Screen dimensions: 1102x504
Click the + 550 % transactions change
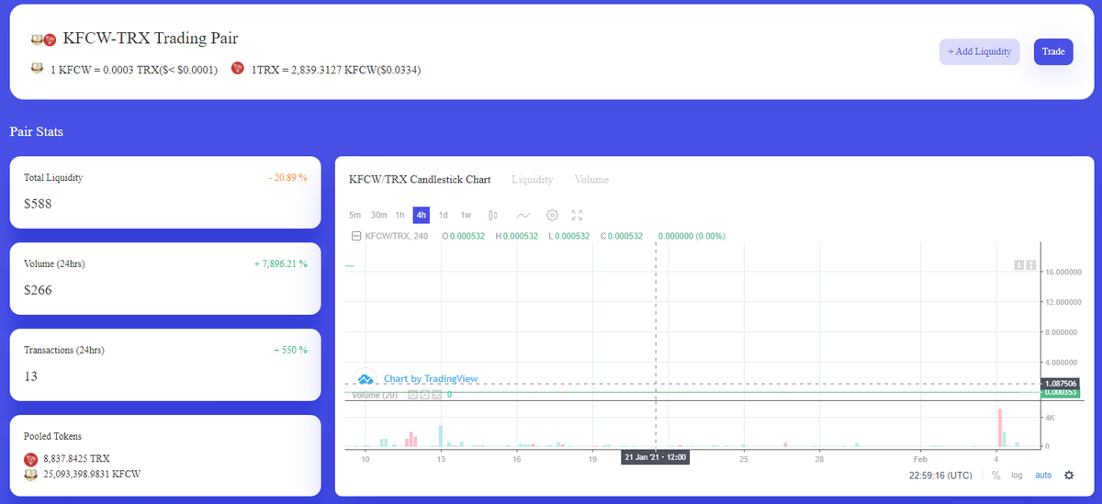[290, 350]
